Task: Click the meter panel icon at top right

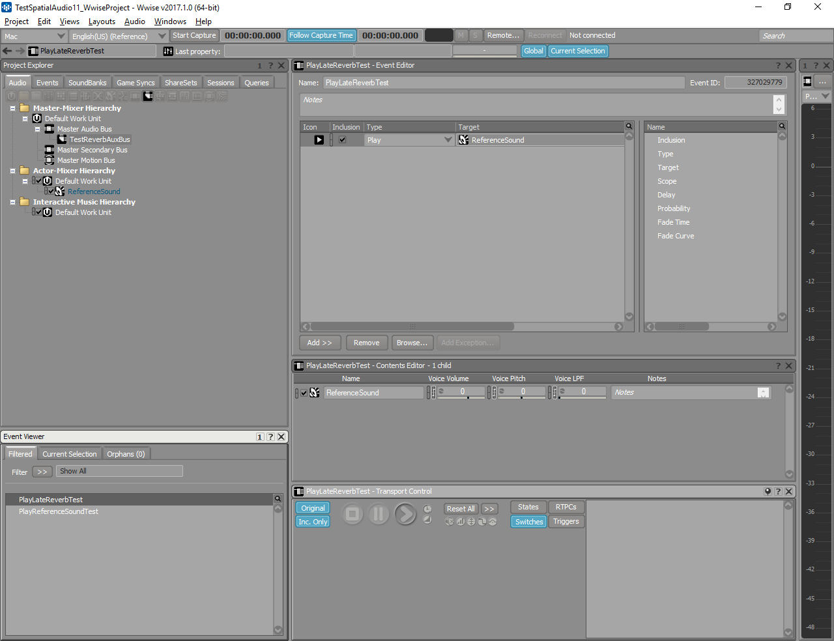Action: [x=807, y=81]
